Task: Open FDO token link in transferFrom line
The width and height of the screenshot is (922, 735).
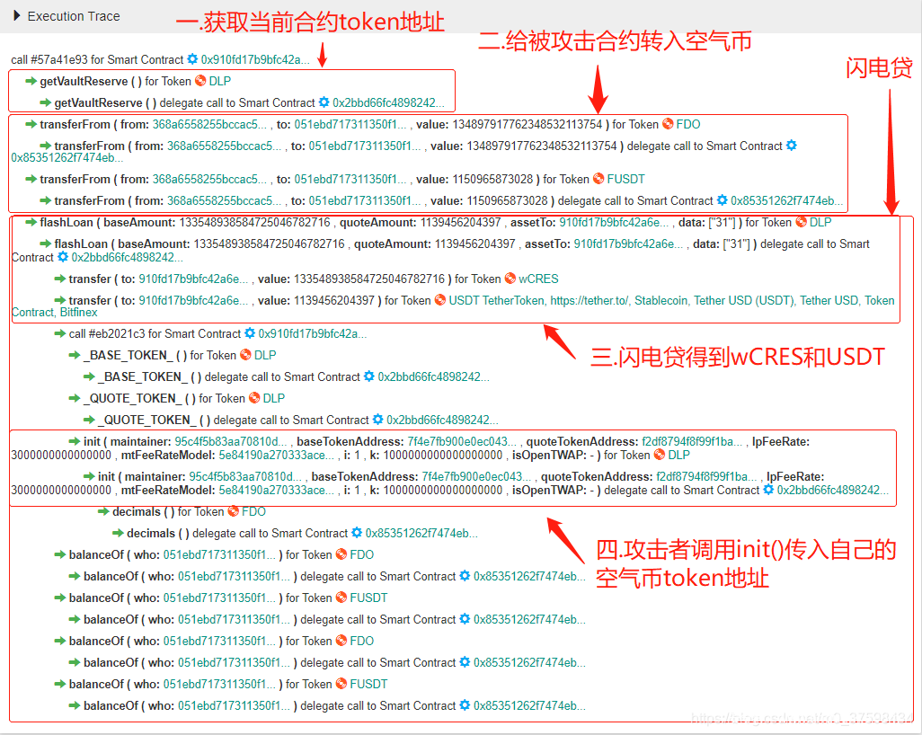Action: [688, 124]
